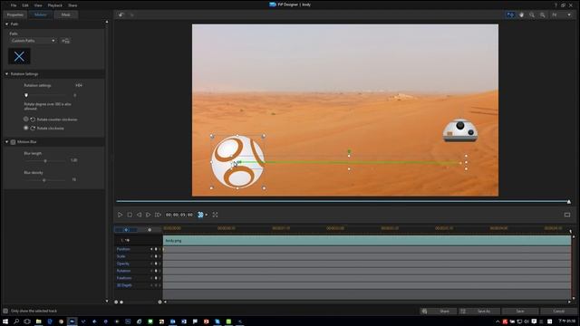Select Rotate counter clockwise option
The width and height of the screenshot is (580, 326).
26,119
